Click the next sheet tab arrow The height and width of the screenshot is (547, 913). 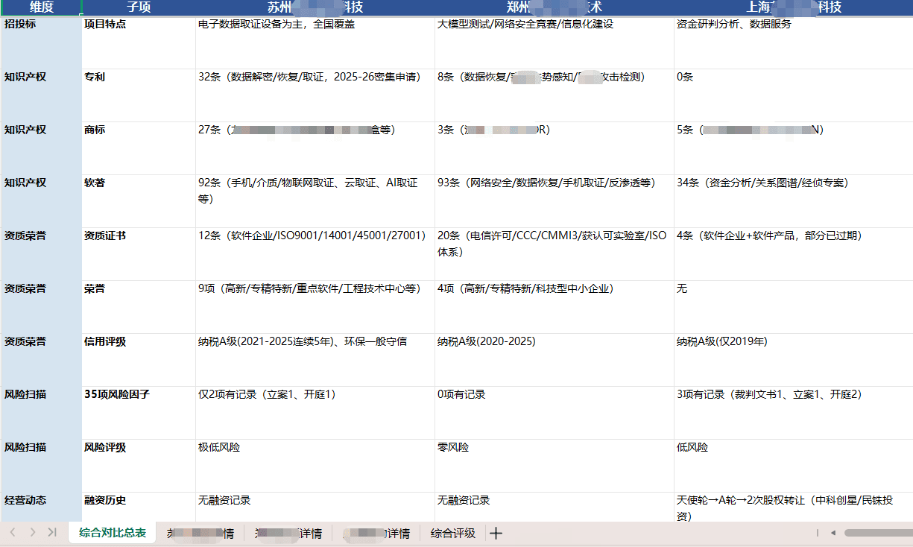[x=32, y=532]
